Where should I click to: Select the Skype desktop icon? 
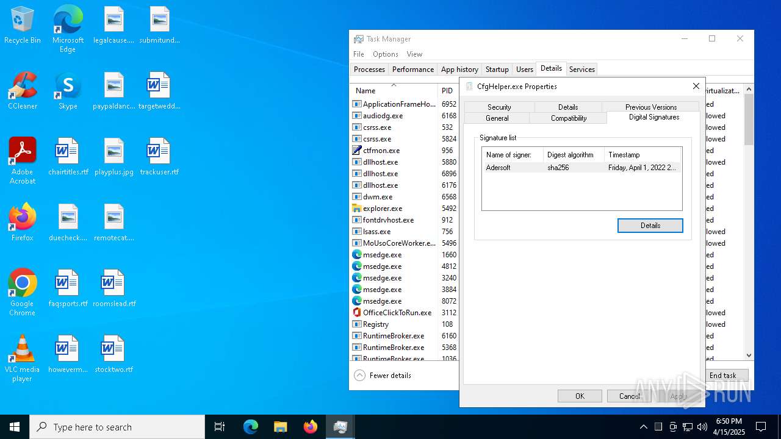(68, 91)
